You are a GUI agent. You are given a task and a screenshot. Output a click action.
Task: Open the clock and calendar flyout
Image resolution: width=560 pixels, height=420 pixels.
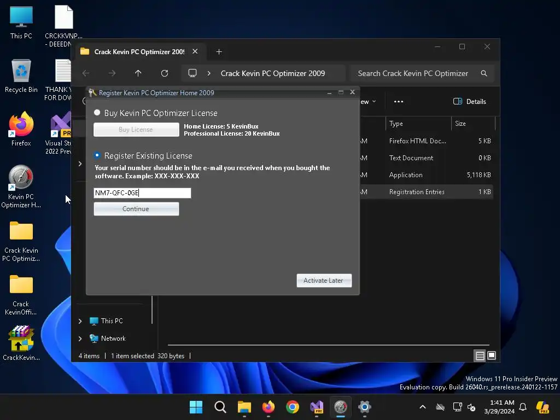coord(500,407)
